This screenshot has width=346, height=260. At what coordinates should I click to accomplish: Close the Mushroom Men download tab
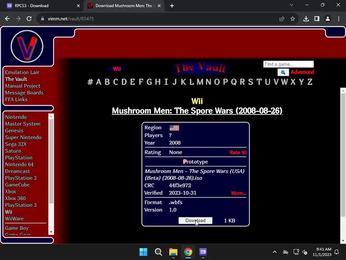coord(159,6)
